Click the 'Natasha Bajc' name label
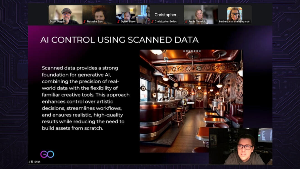Screen dimensions: 300x169 [95, 21]
